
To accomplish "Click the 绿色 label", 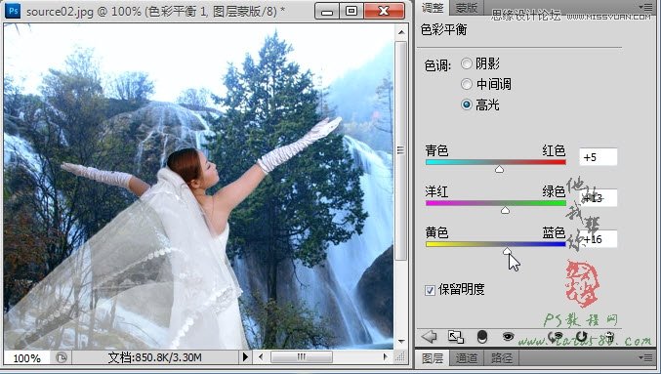I will tap(554, 191).
